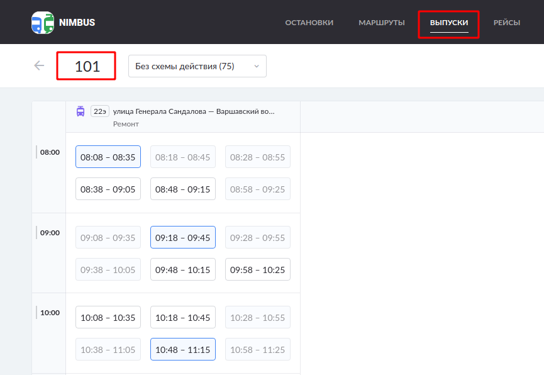Image resolution: width=544 pixels, height=375 pixels.
Task: Click the purple trolleybus route icon
Action: click(x=80, y=111)
